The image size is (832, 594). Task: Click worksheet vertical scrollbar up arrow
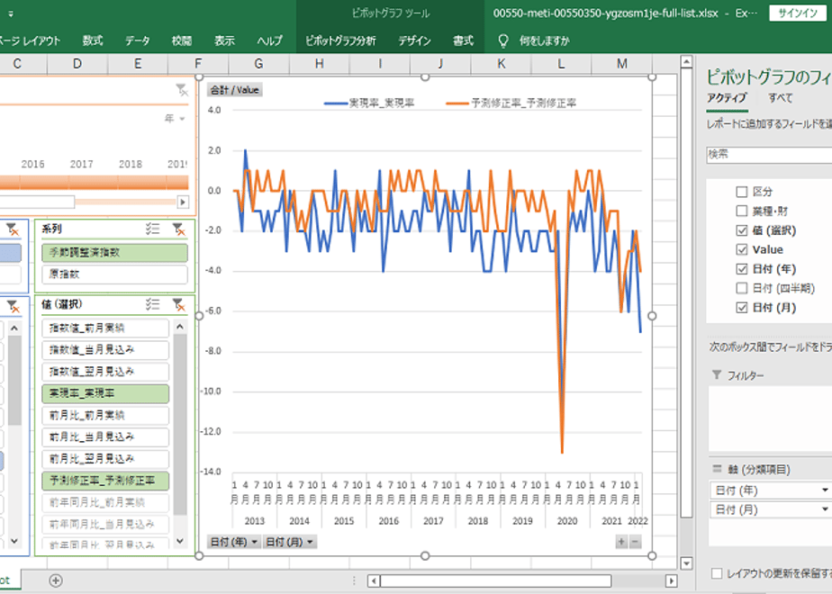[686, 62]
